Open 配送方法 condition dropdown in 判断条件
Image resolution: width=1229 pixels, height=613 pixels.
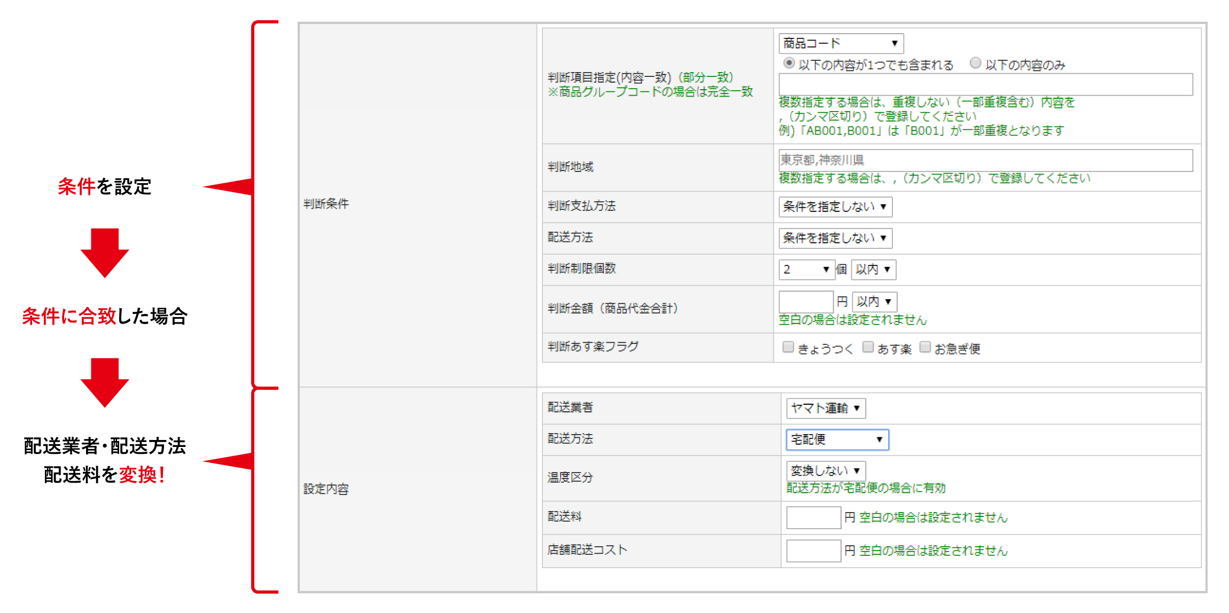tap(835, 238)
